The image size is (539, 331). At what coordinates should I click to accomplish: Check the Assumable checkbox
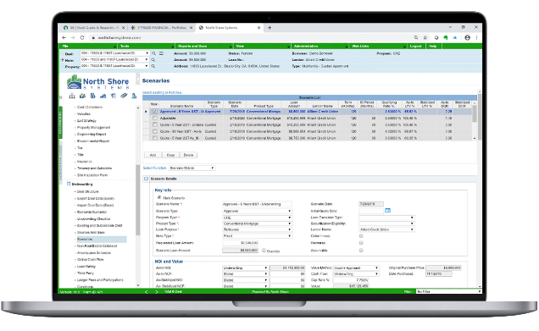(x=361, y=251)
